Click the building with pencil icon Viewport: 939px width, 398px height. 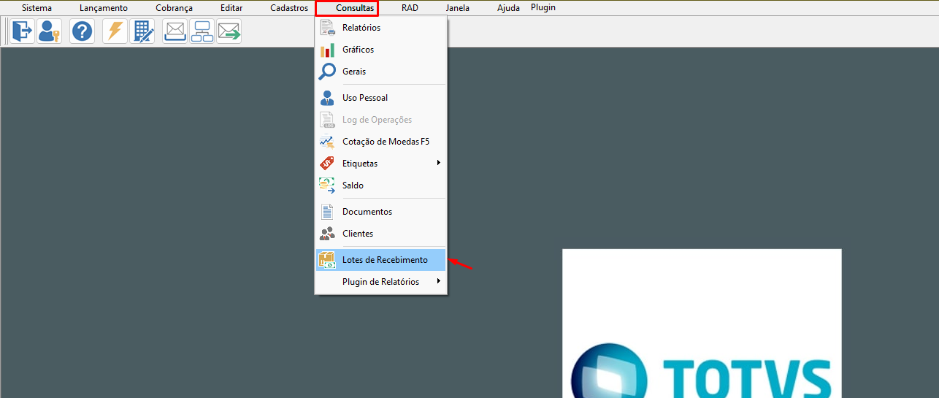pos(142,31)
